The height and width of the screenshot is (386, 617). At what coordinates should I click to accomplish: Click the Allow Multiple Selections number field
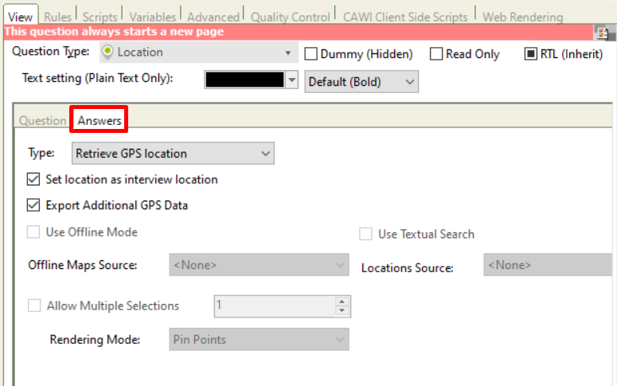275,306
